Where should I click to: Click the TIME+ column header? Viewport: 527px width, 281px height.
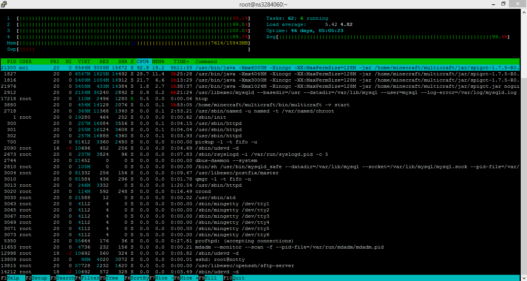pyautogui.click(x=181, y=61)
